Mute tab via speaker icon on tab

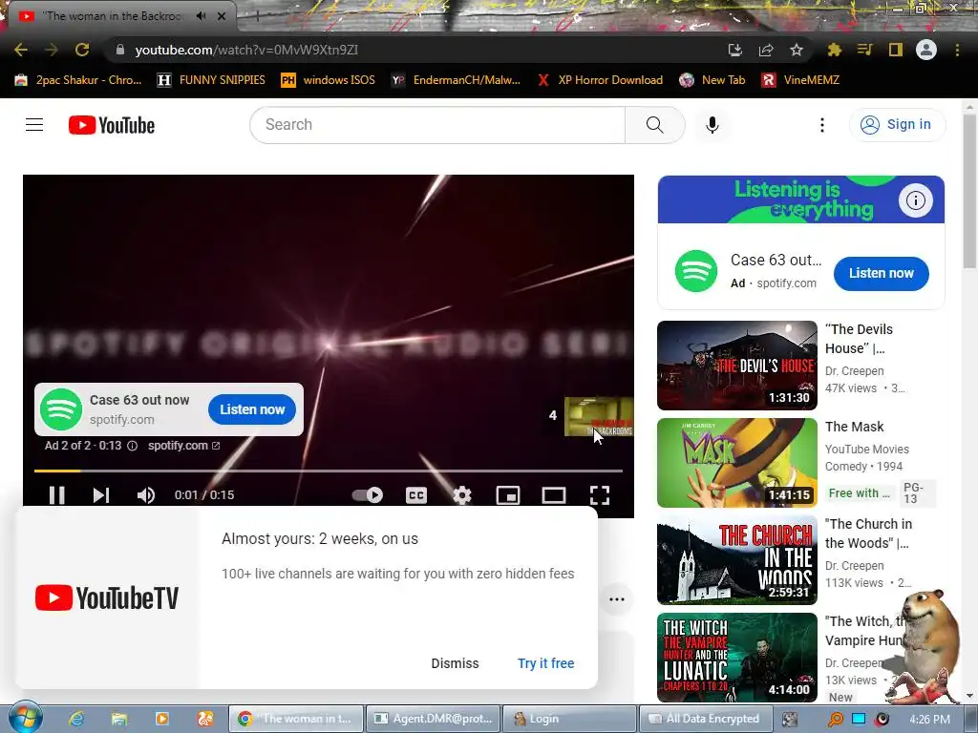click(x=201, y=16)
